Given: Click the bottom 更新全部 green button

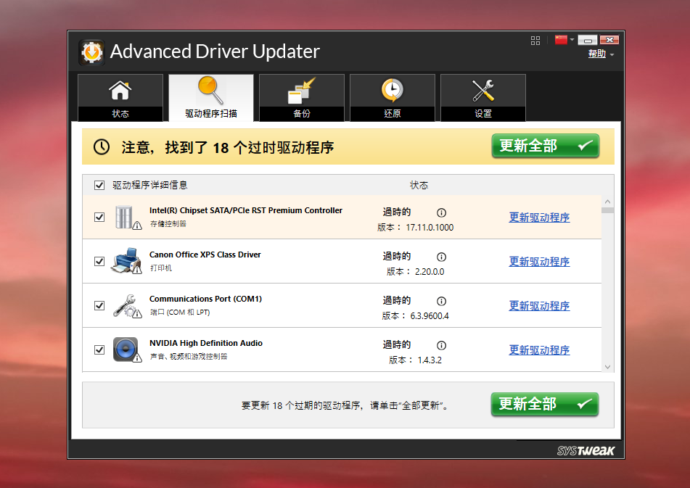Looking at the screenshot, I should point(544,404).
